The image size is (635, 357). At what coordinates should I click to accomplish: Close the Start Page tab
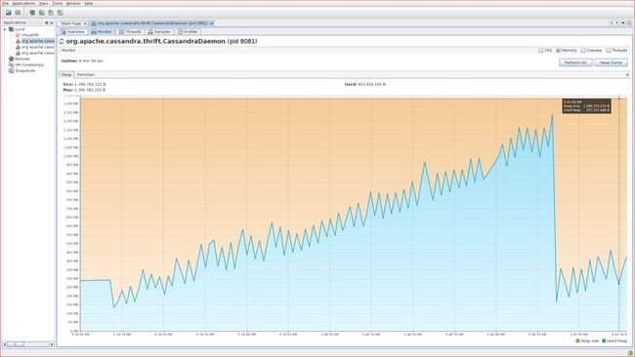[x=85, y=23]
